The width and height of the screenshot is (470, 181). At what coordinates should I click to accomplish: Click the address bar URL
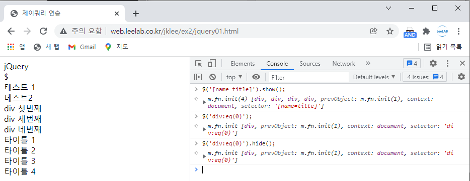[175, 31]
